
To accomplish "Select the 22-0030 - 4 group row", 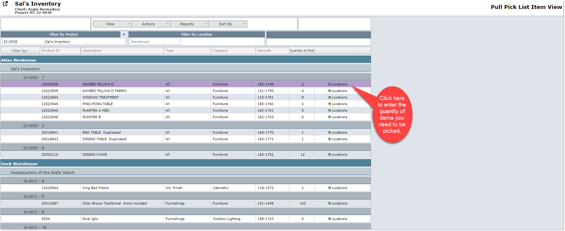I will coord(186,148).
